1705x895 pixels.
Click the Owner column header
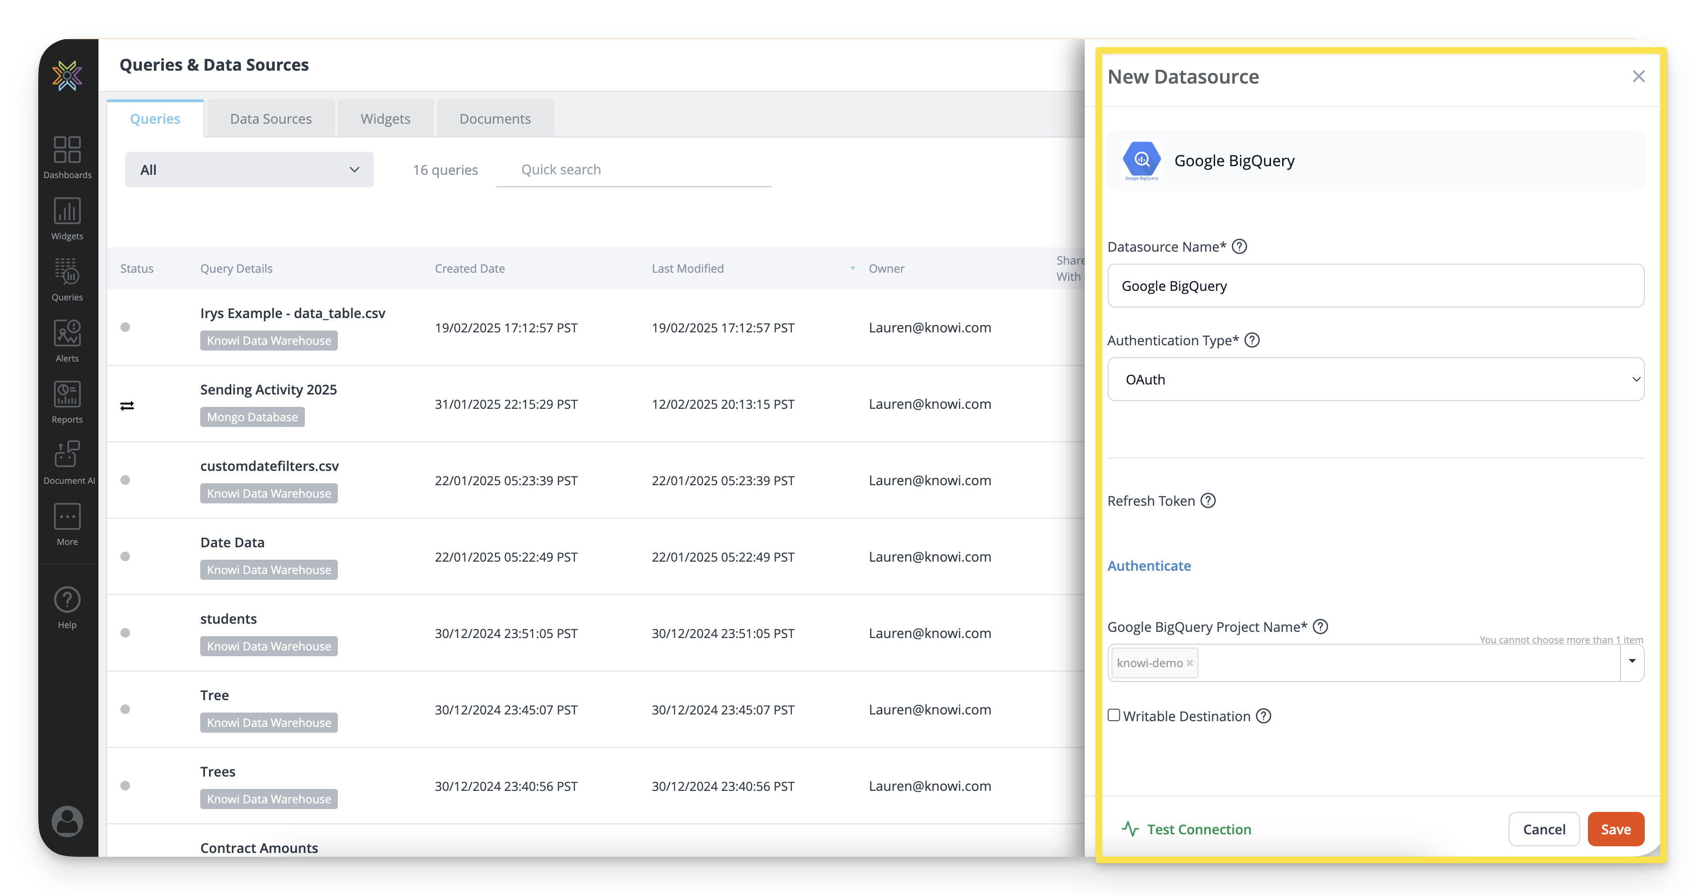(886, 268)
